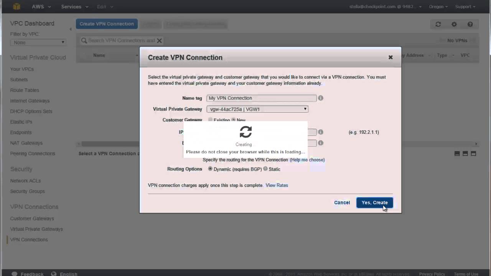Open Security Groups in sidebar

[28, 191]
